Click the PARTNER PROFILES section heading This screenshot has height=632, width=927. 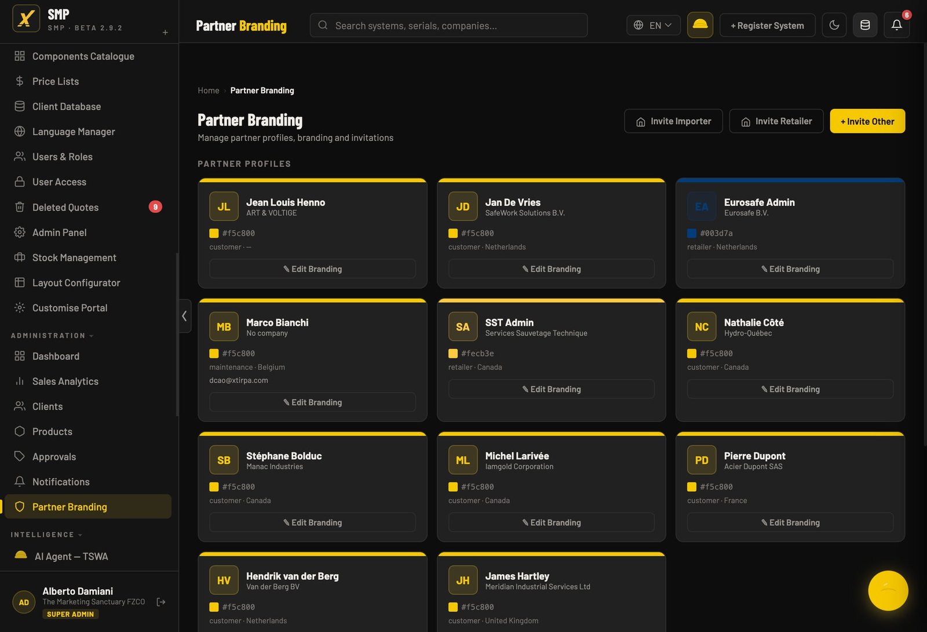click(x=244, y=164)
